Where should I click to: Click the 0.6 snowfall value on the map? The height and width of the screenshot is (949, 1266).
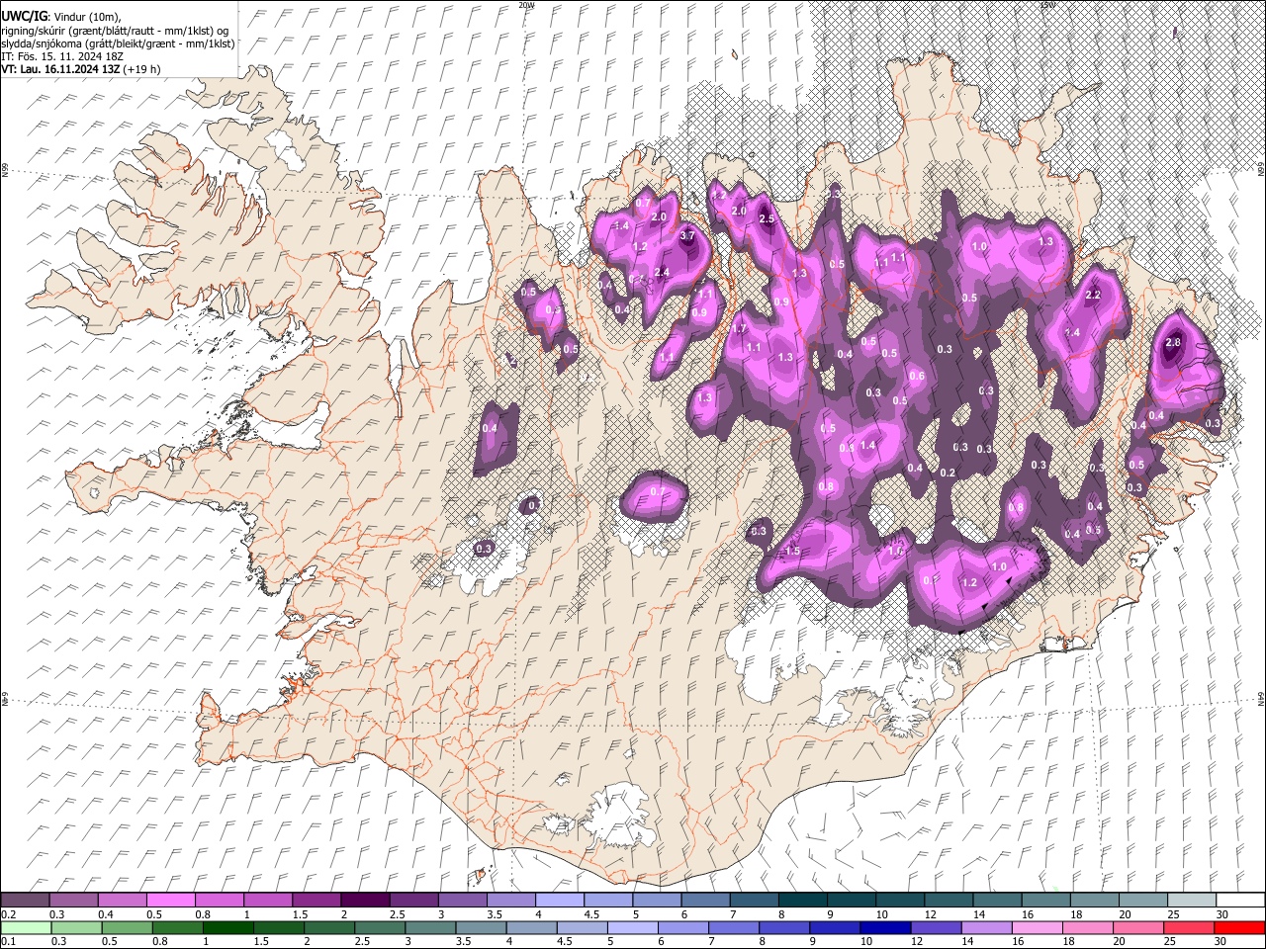917,376
